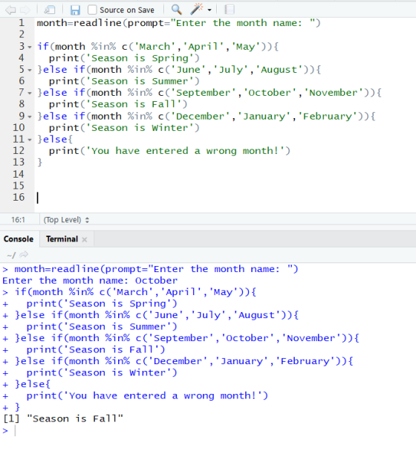This screenshot has width=416, height=466.
Task: Enable the Source on Save checkbox
Action: point(92,10)
